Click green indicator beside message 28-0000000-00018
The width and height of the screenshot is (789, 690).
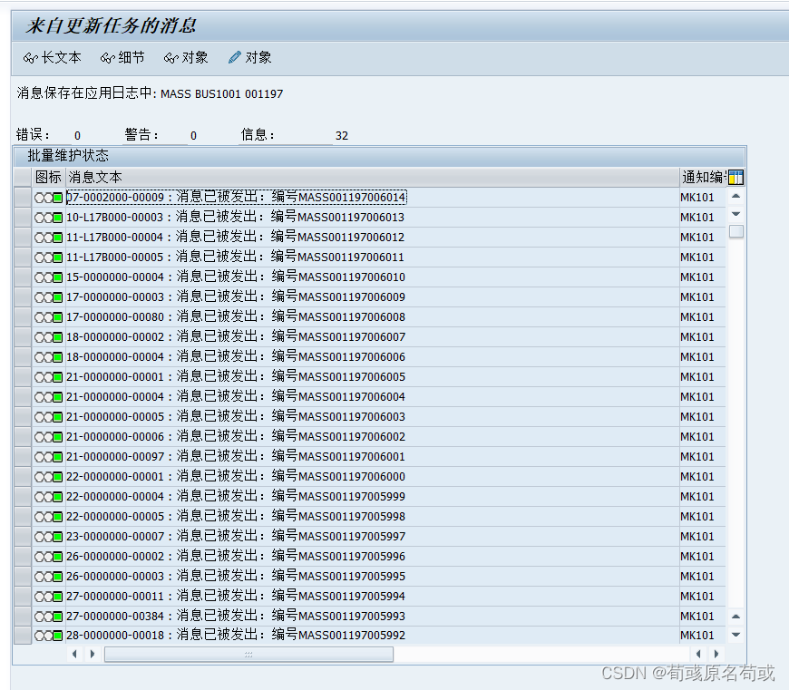[x=56, y=636]
